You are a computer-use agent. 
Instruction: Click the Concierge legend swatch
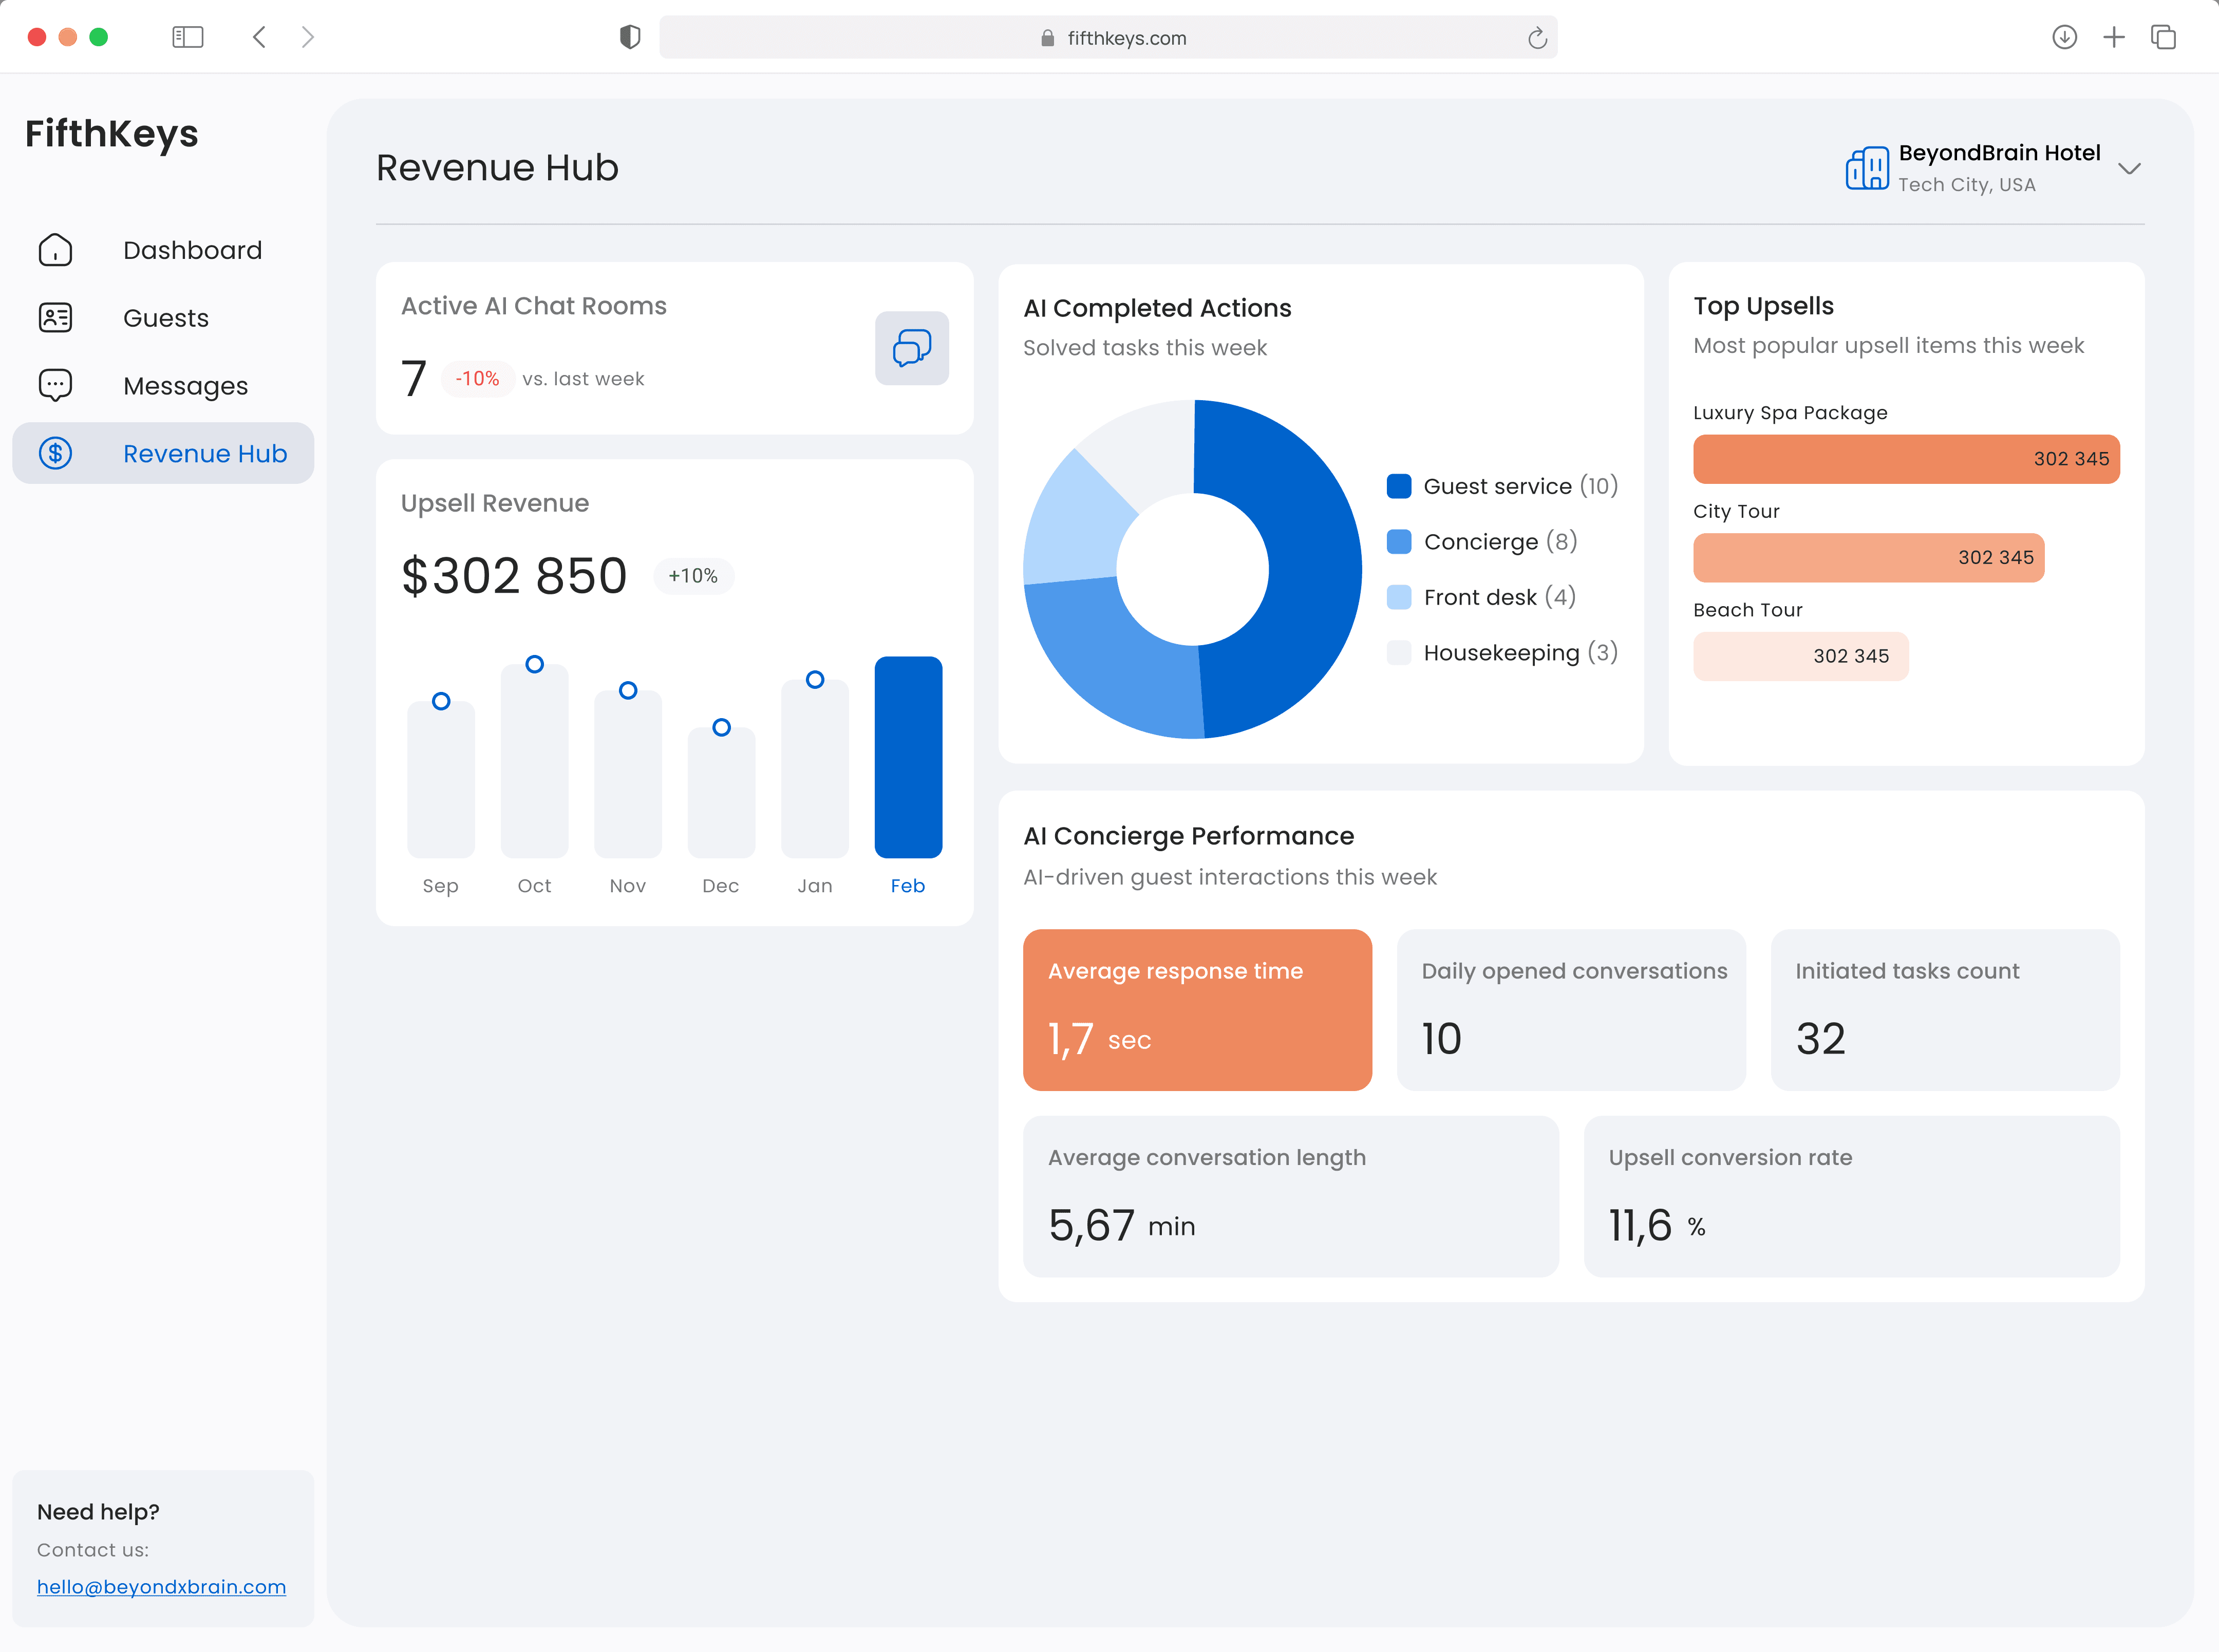(x=1399, y=541)
